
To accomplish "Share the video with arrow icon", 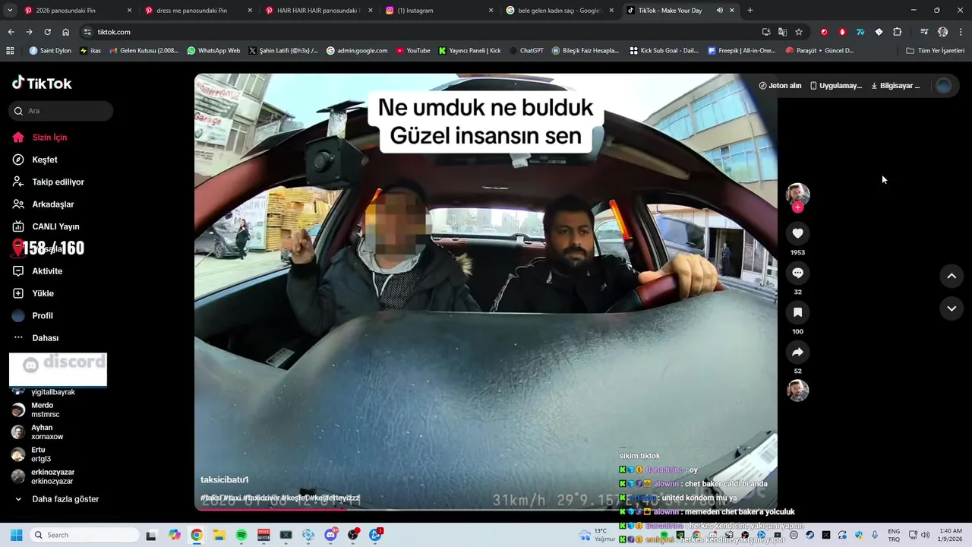I will 797,352.
